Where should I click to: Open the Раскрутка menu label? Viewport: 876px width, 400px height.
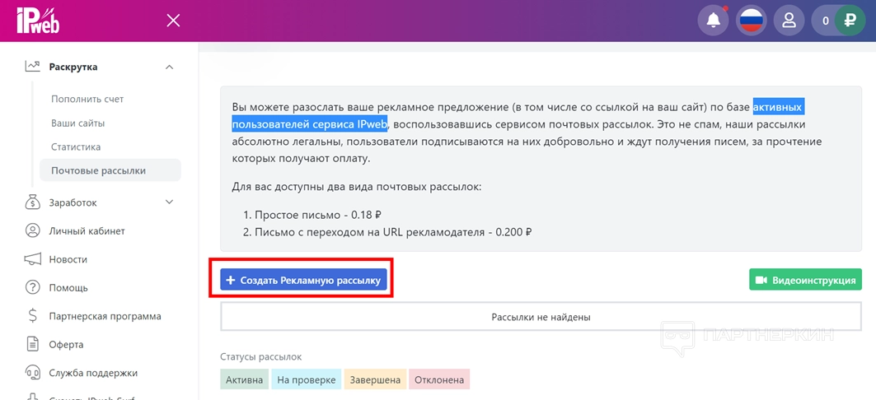coord(73,67)
